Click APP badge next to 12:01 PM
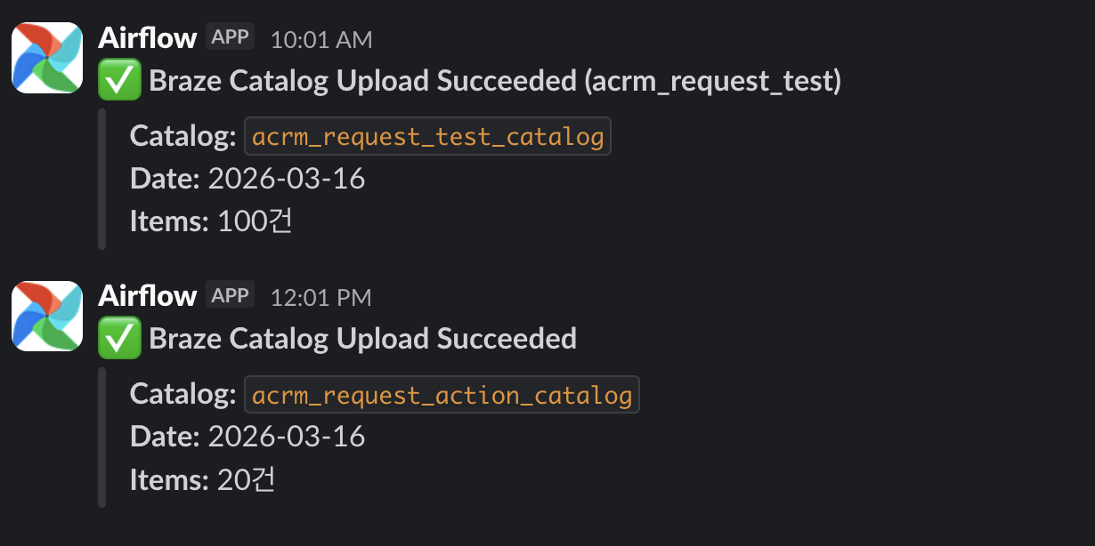 click(x=231, y=295)
